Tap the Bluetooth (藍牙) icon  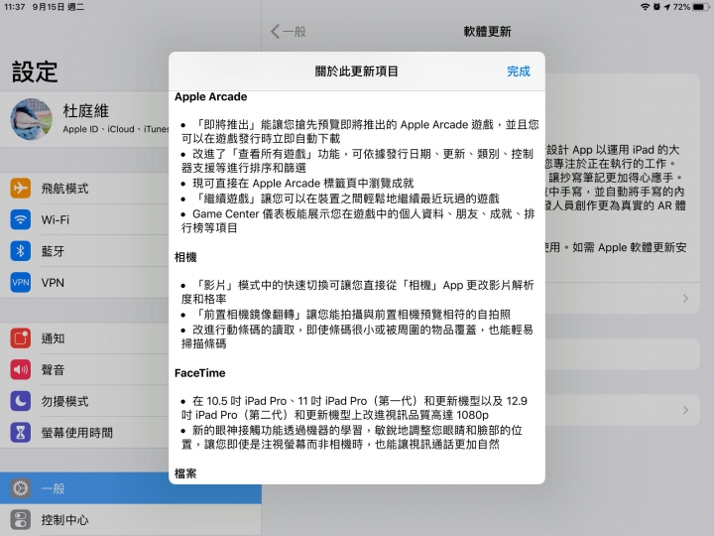click(21, 251)
